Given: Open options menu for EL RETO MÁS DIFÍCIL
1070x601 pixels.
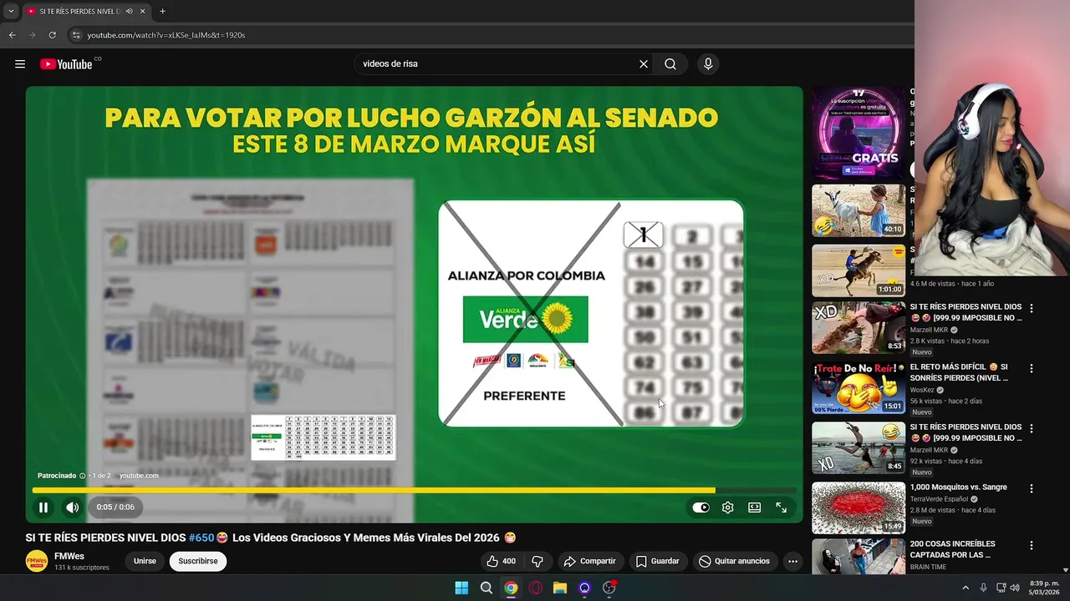Looking at the screenshot, I should click(x=1031, y=368).
